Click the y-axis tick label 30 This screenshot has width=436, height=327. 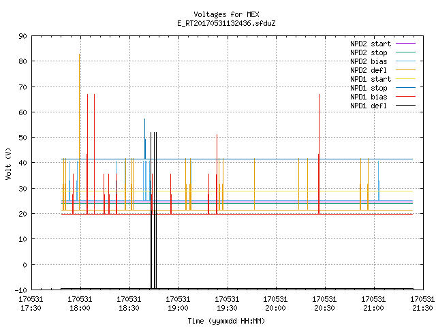(22, 189)
